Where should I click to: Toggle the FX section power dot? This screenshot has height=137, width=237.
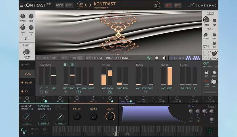coord(22,91)
